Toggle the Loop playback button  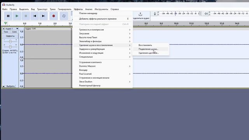point(64,16)
